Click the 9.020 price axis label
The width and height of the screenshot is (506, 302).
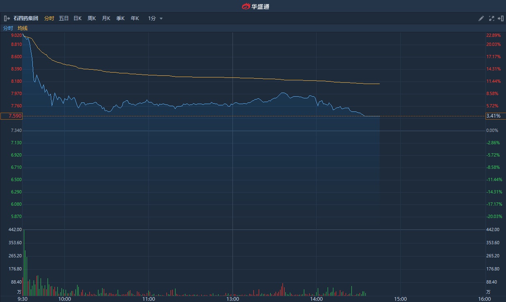pos(16,35)
